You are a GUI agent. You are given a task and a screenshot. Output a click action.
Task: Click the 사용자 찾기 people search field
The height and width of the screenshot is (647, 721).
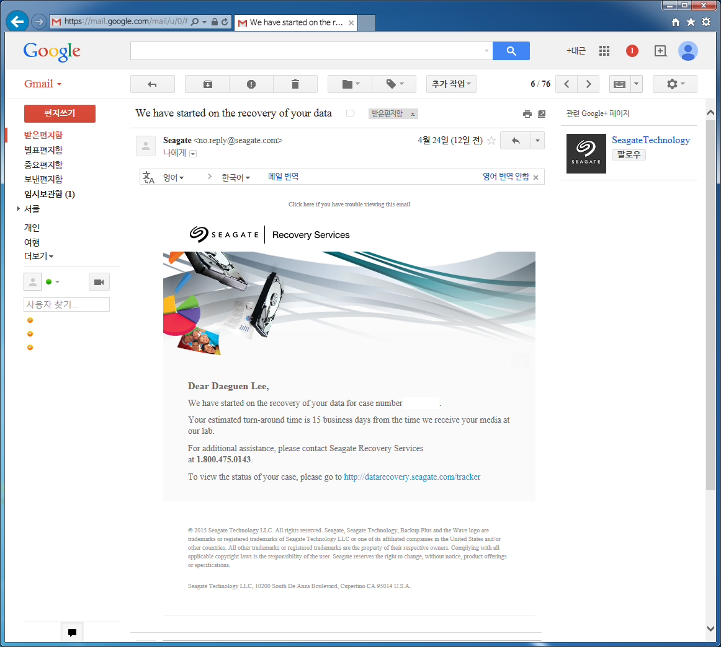pos(66,304)
